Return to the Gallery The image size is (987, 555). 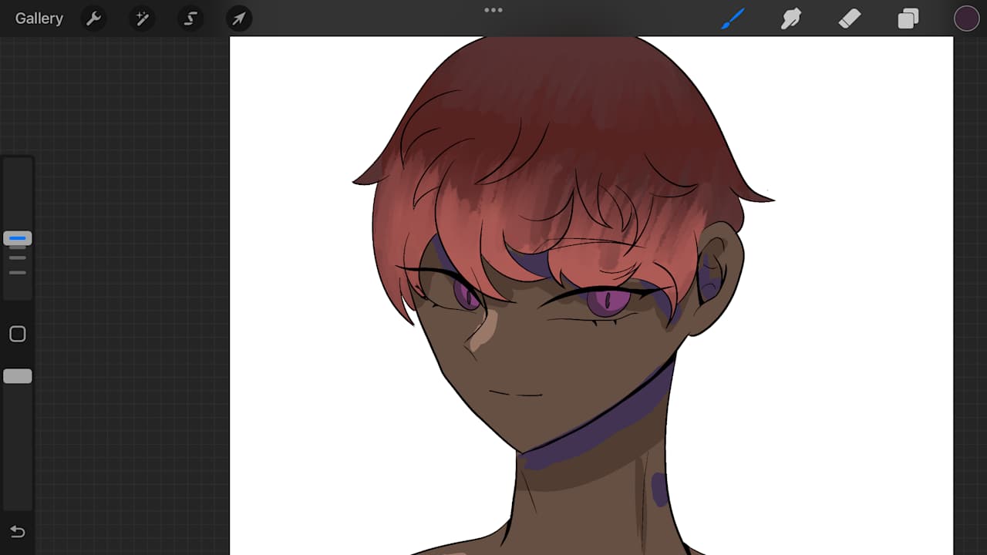coord(39,18)
